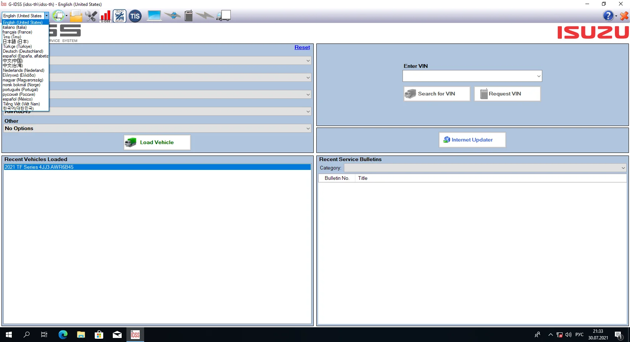This screenshot has height=342, width=630.
Task: Click the laptop screen toolbar icon
Action: click(154, 16)
